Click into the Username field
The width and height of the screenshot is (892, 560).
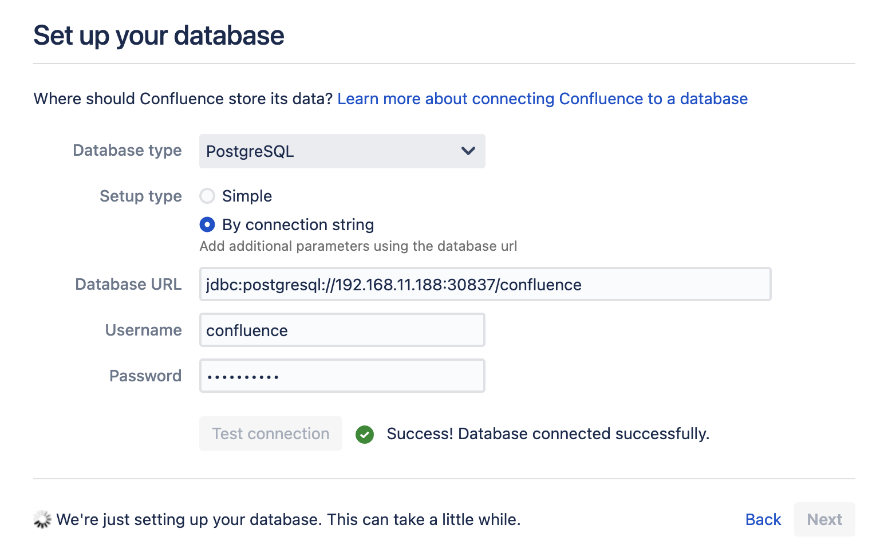[342, 330]
